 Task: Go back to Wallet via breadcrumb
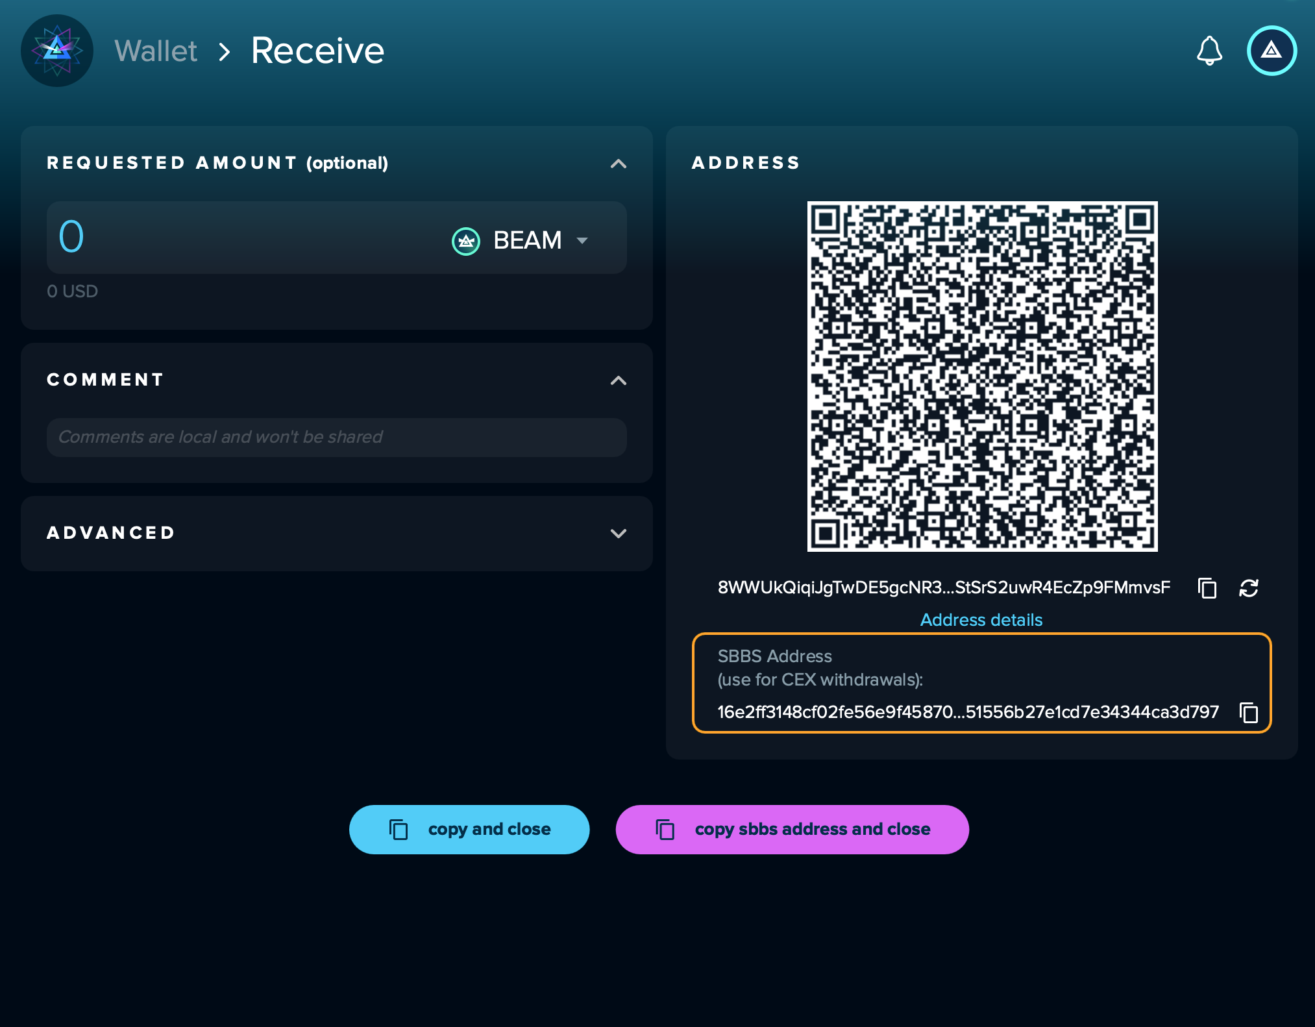tap(156, 51)
